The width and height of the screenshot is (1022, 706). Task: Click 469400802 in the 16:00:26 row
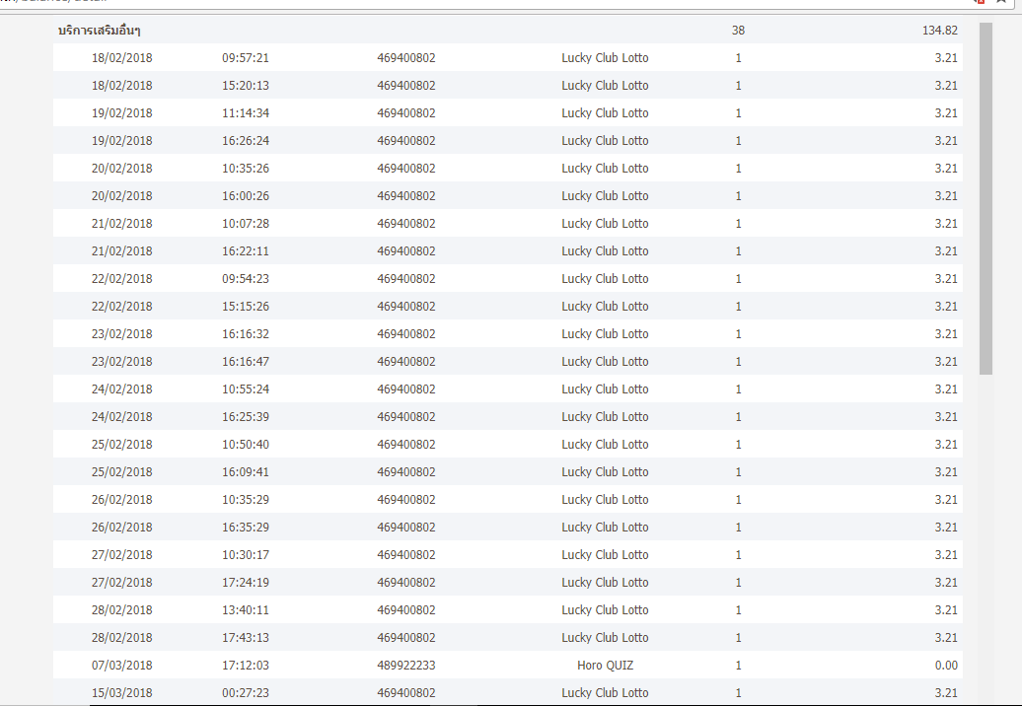[406, 196]
